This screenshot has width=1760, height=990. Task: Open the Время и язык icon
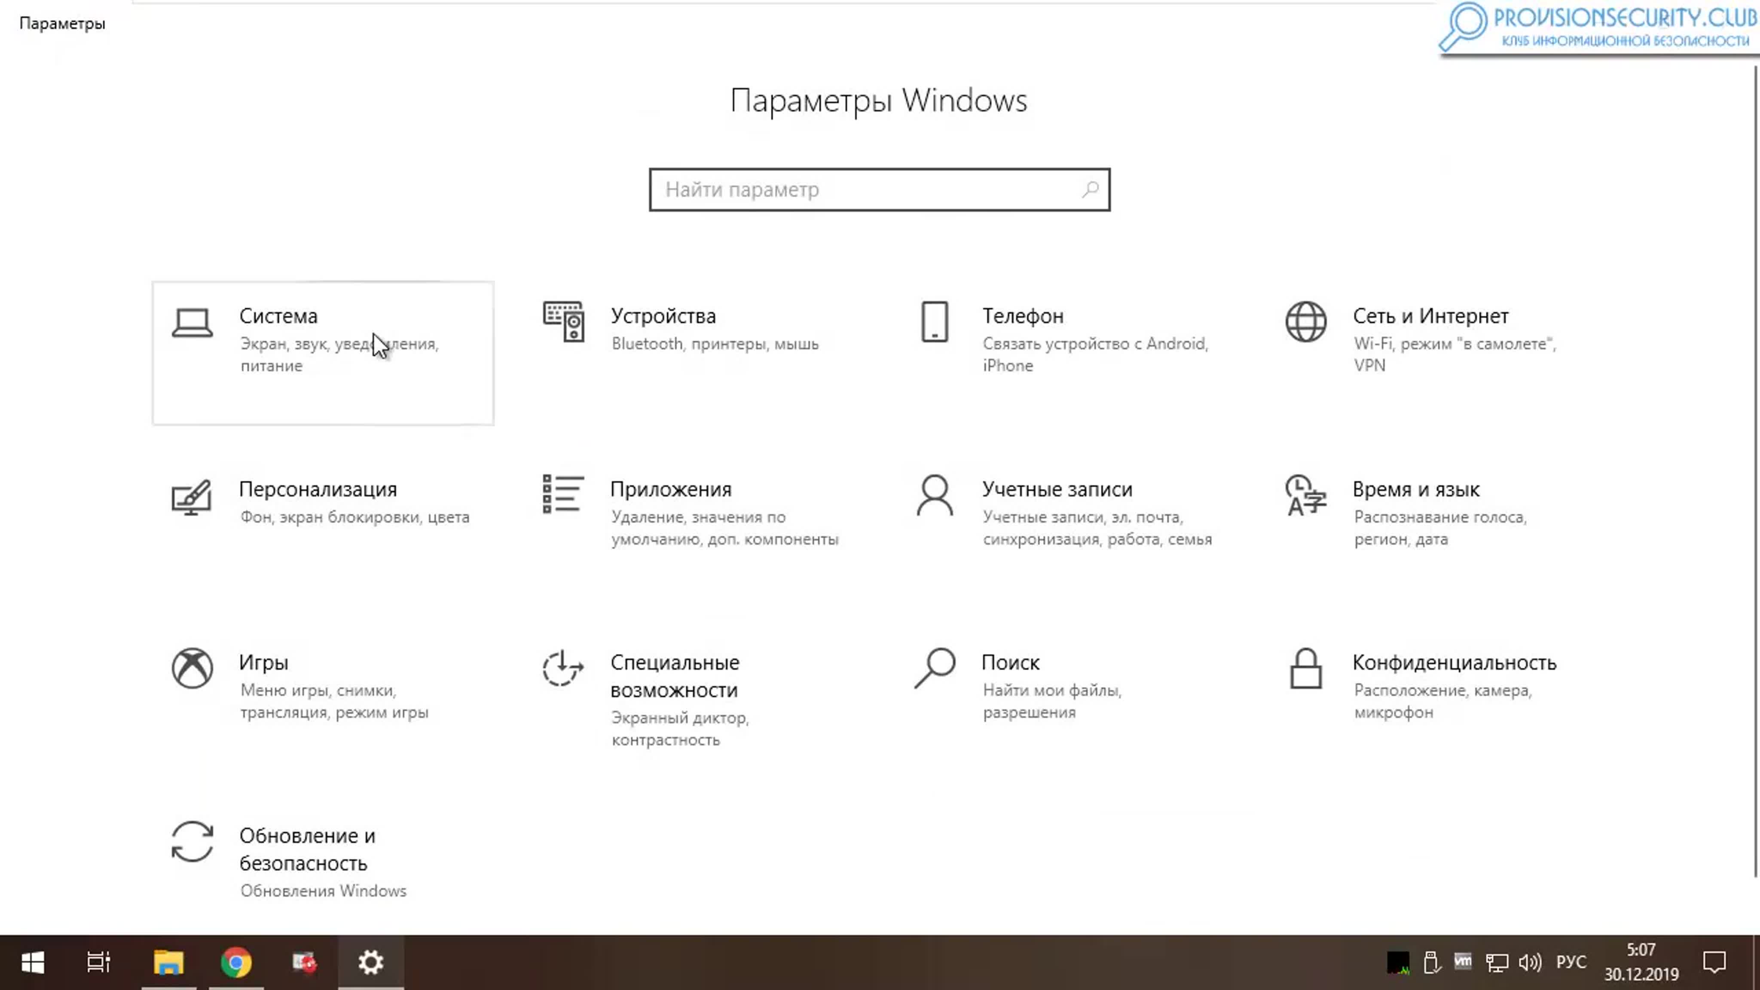click(x=1306, y=495)
